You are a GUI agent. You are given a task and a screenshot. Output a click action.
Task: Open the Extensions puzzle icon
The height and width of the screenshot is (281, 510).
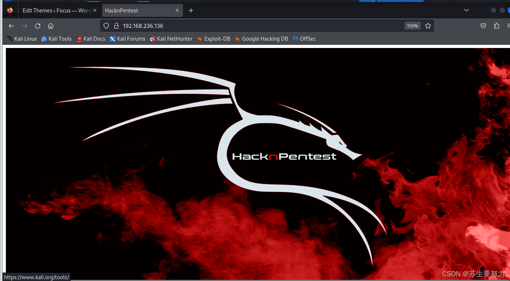click(x=496, y=26)
